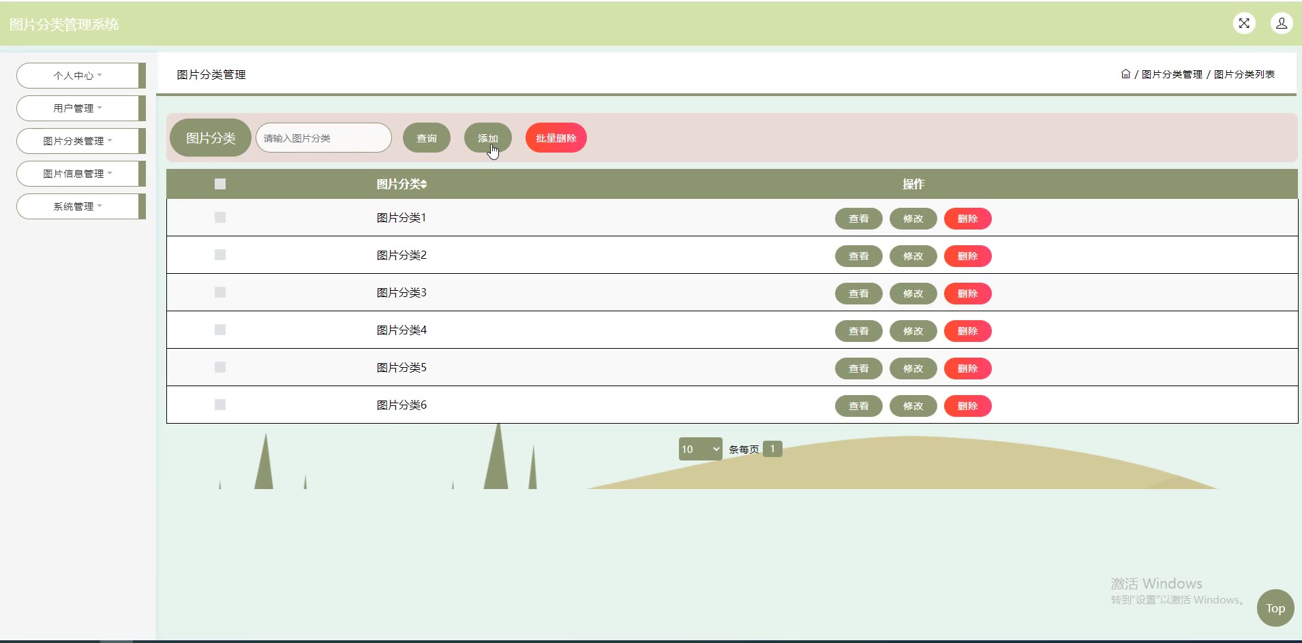View details of 图片分类5

point(859,368)
